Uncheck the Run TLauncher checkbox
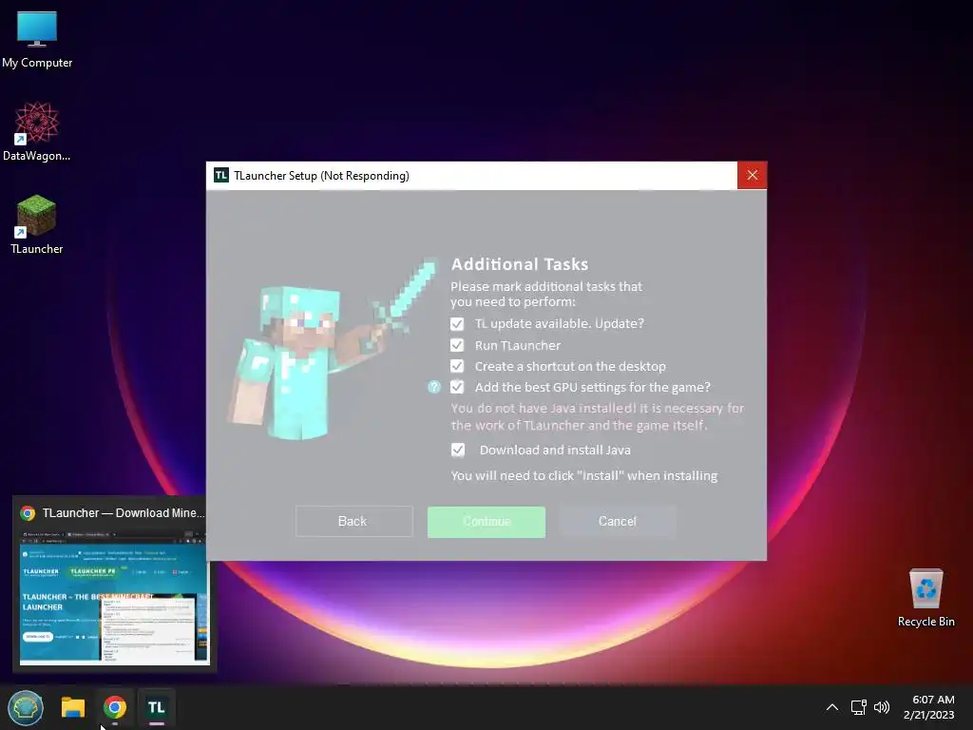 point(457,345)
